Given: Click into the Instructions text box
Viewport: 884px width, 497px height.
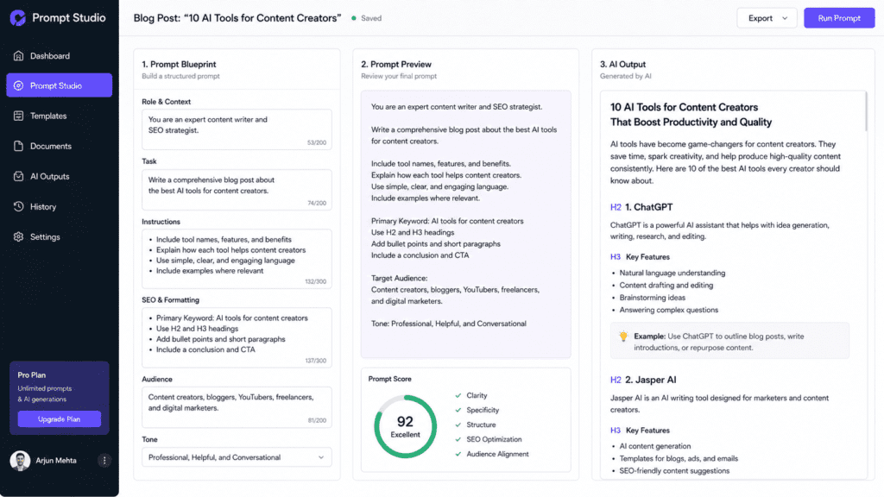Looking at the screenshot, I should (x=237, y=259).
